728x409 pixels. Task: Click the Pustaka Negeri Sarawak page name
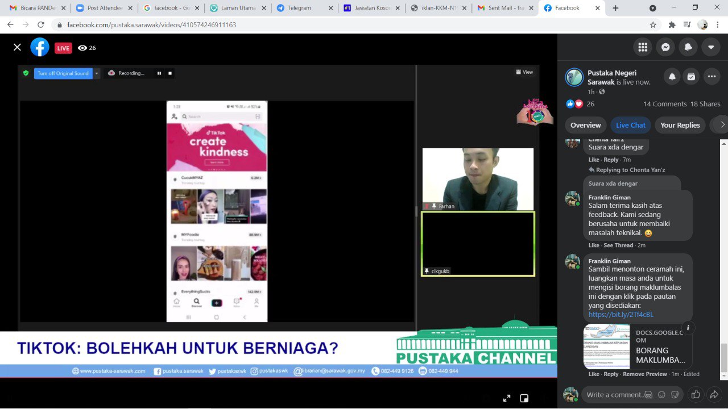612,77
